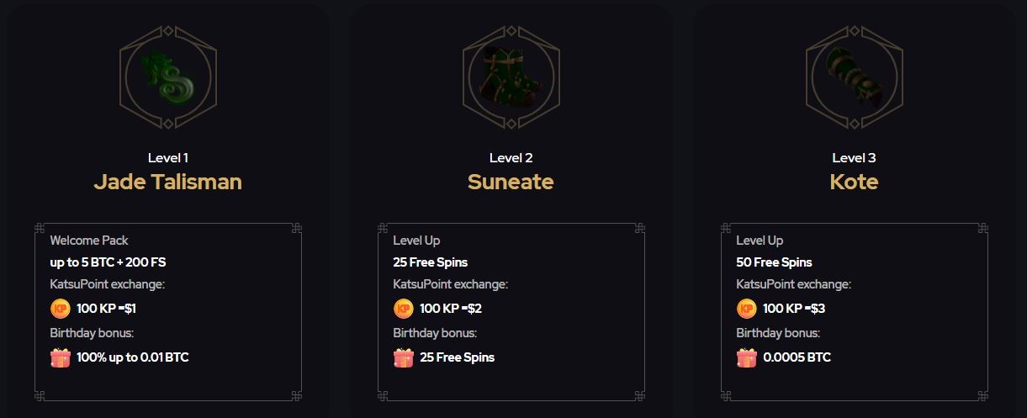Select the Suneate level title
1027x418 pixels.
click(x=511, y=182)
